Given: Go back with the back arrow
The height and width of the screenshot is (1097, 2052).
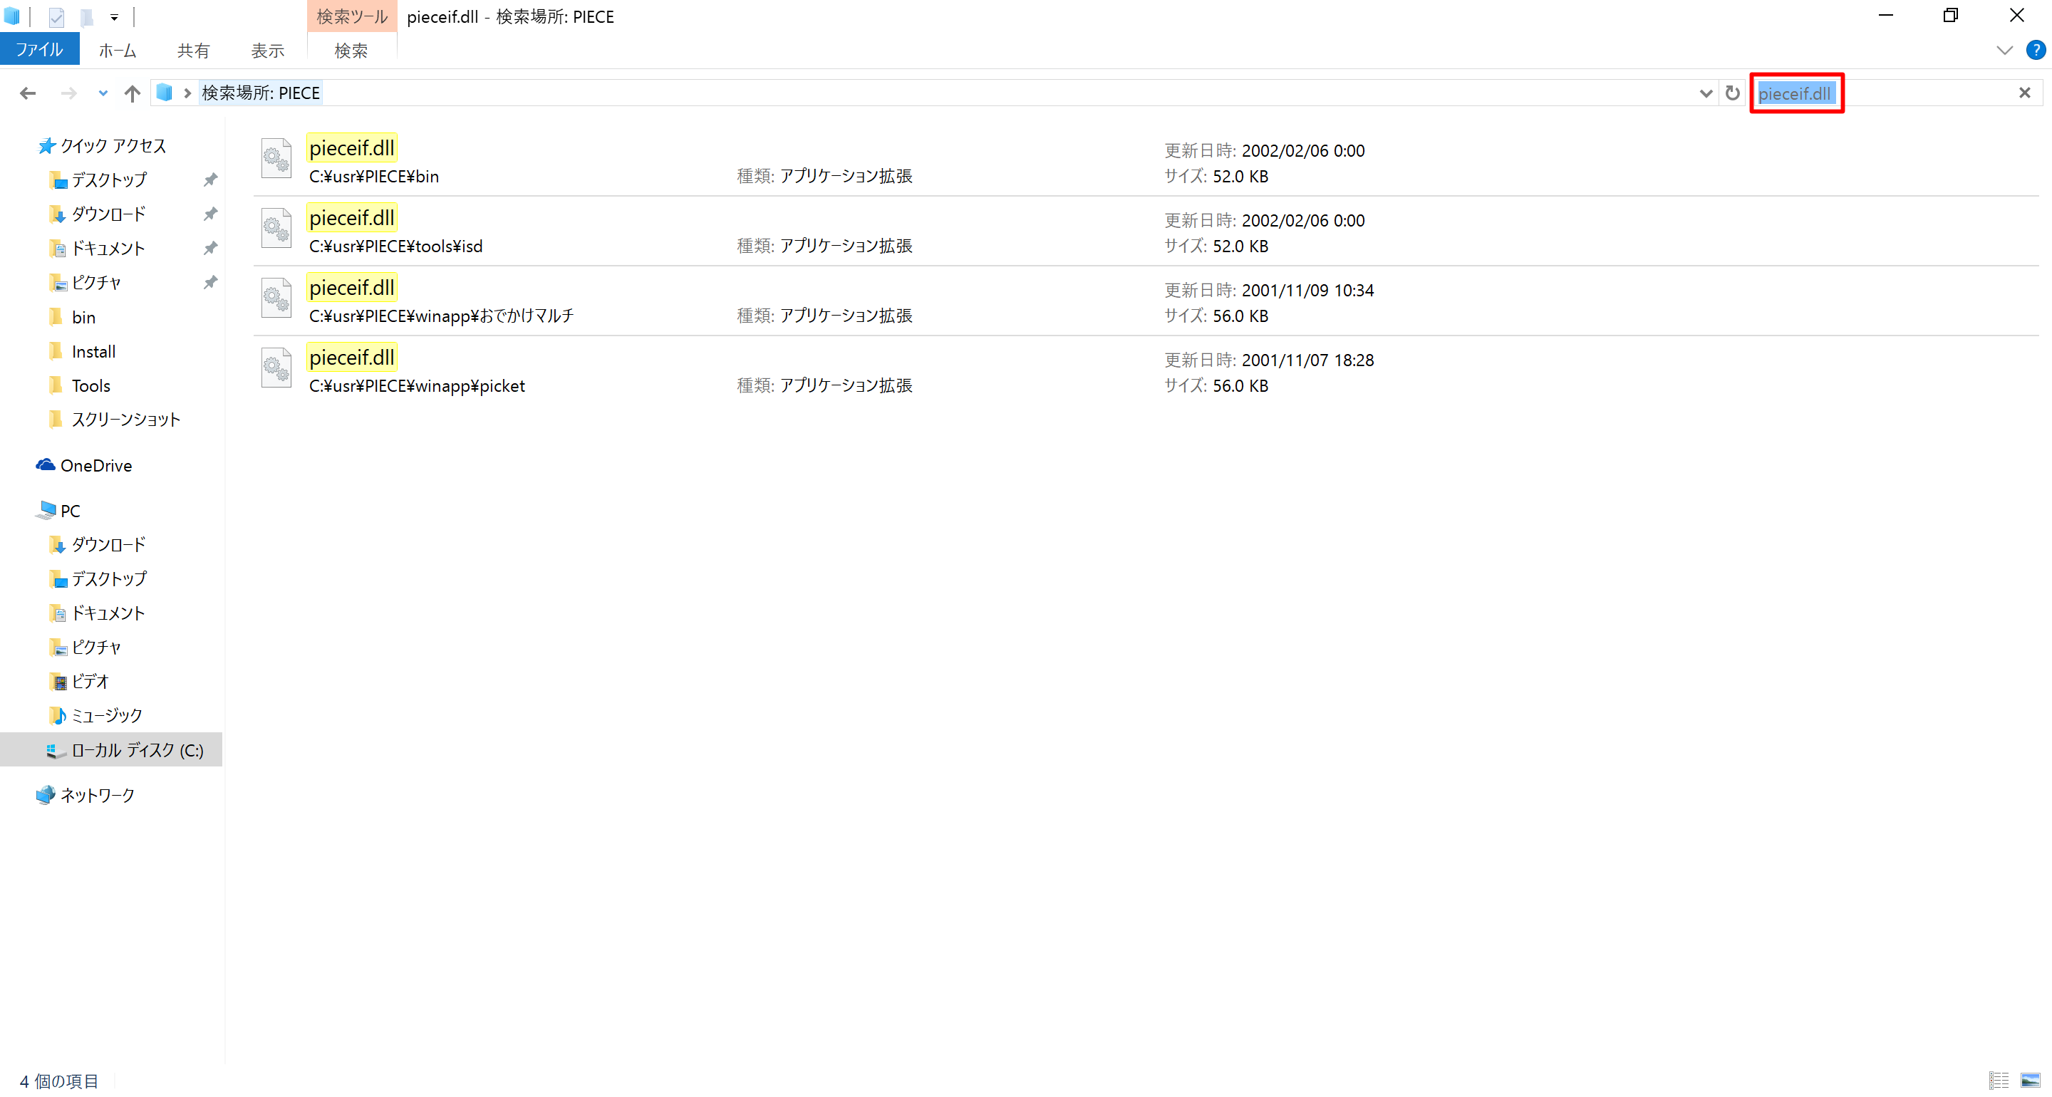Looking at the screenshot, I should pyautogui.click(x=28, y=93).
